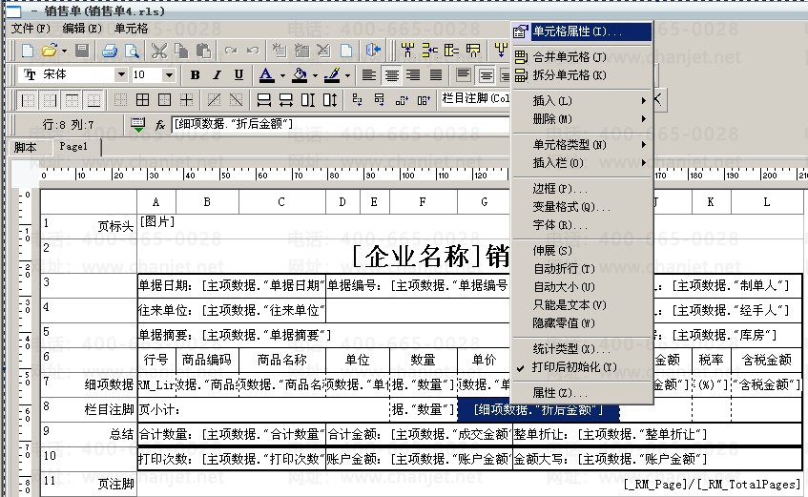Image resolution: width=808 pixels, height=497 pixels.
Task: Click the New document icon
Action: (29, 51)
